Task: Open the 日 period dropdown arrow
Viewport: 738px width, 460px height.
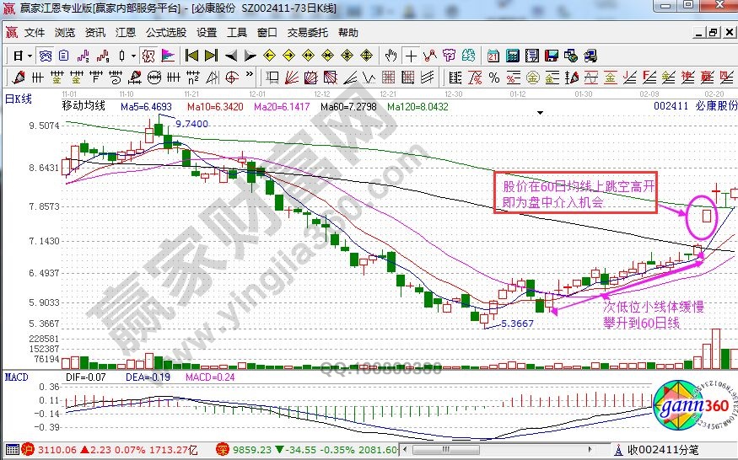Action: tap(30, 56)
